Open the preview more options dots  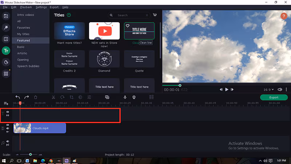point(286,90)
